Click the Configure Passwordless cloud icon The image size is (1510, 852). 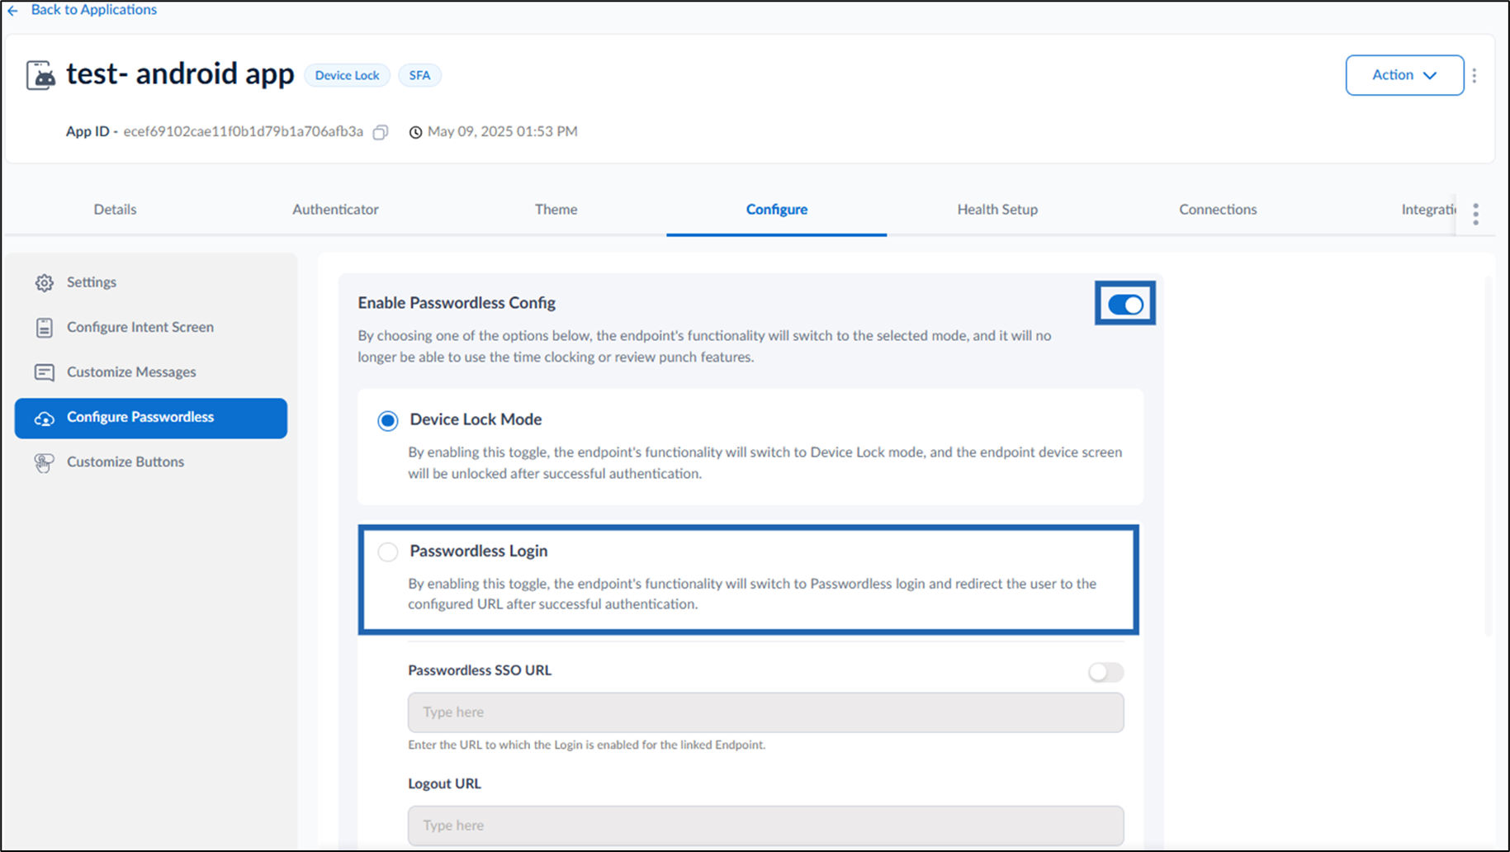coord(45,419)
